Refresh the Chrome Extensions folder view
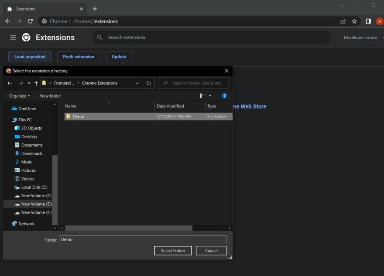Screen dimensions: 384x276 pyautogui.click(x=149, y=83)
